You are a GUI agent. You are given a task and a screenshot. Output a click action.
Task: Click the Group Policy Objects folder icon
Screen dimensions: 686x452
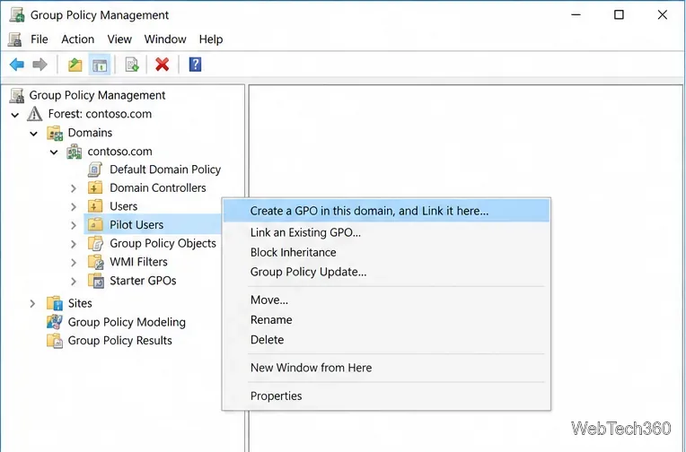(95, 243)
